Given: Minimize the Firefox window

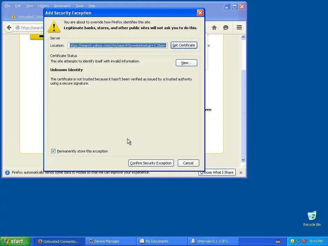Looking at the screenshot, I should pos(227,7).
